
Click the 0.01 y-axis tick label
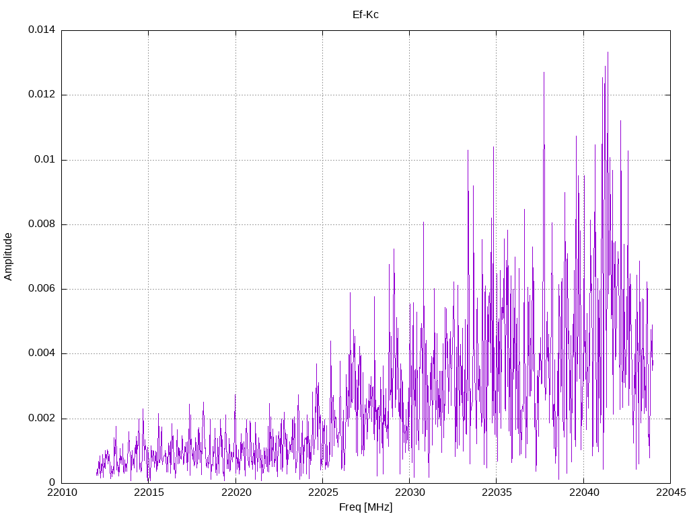(45, 159)
